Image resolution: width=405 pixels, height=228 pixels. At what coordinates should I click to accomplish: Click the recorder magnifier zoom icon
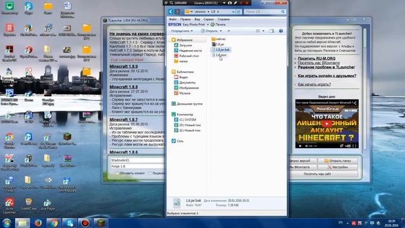coord(171,3)
